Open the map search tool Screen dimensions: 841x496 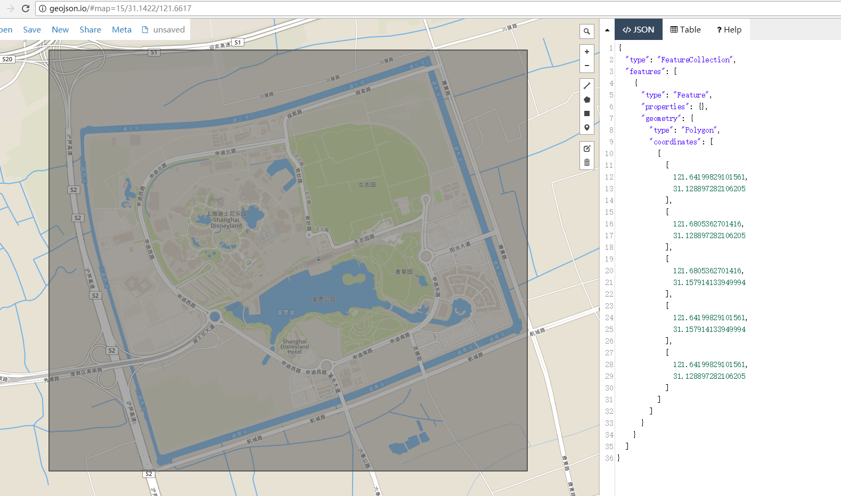[586, 31]
